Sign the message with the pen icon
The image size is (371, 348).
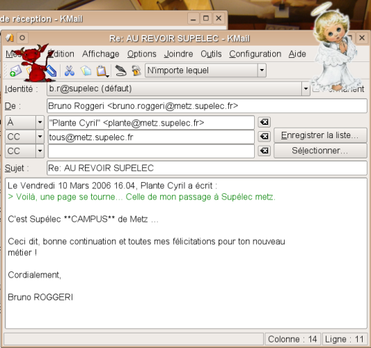[x=120, y=70]
